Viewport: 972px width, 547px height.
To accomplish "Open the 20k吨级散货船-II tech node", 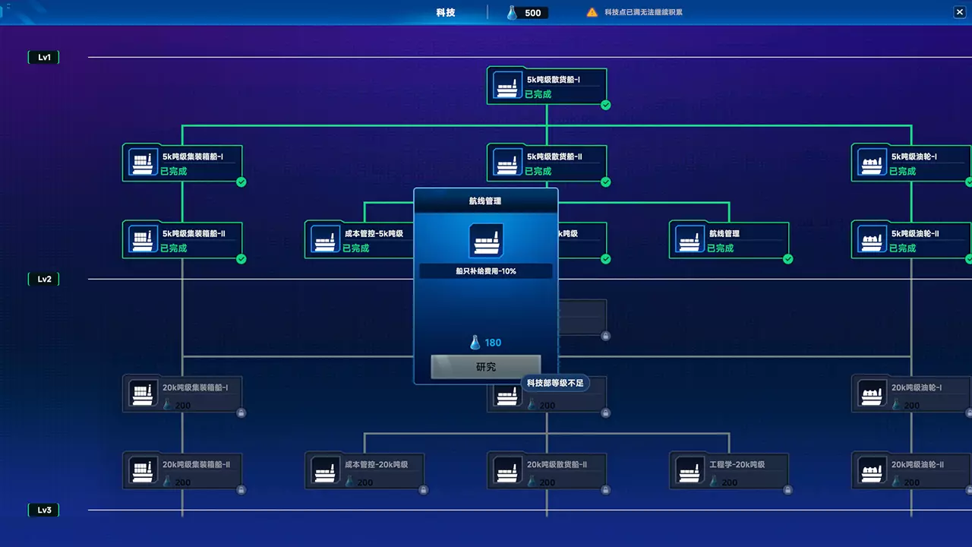I will click(547, 470).
